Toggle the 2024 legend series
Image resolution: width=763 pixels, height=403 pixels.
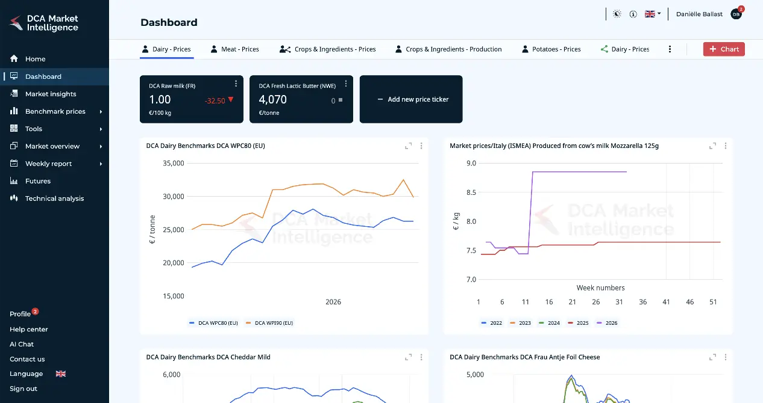pyautogui.click(x=550, y=323)
